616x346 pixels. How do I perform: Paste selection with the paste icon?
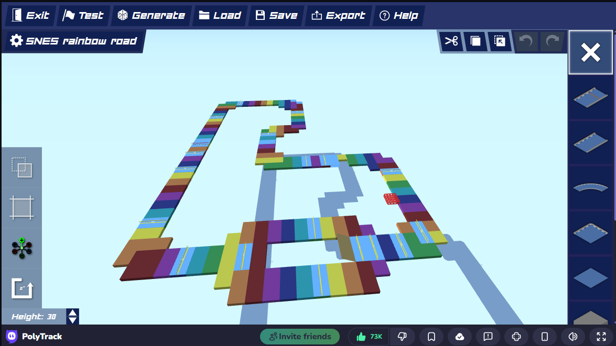click(500, 41)
